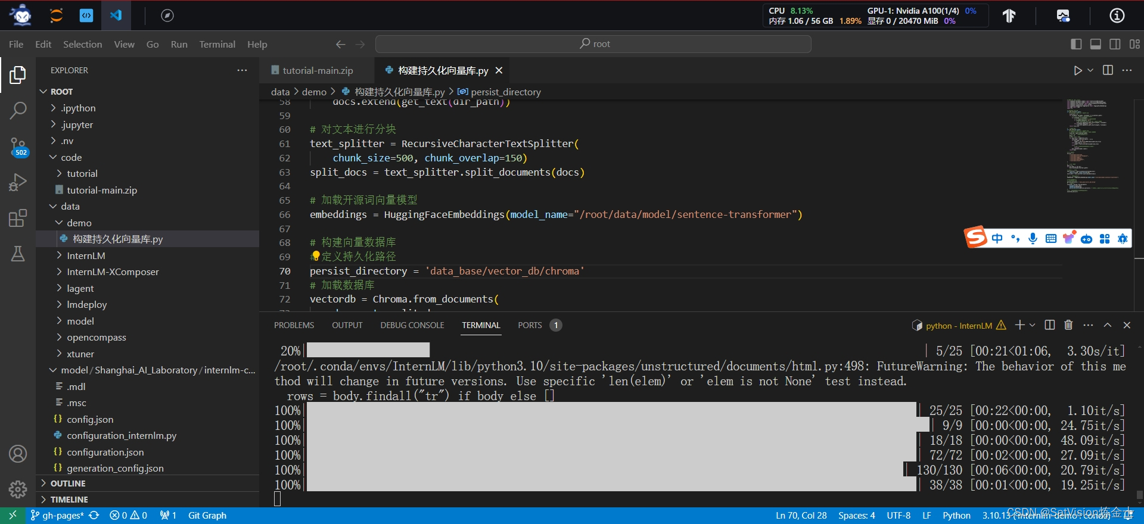Open the Accounts menu in activity bar

pos(18,454)
